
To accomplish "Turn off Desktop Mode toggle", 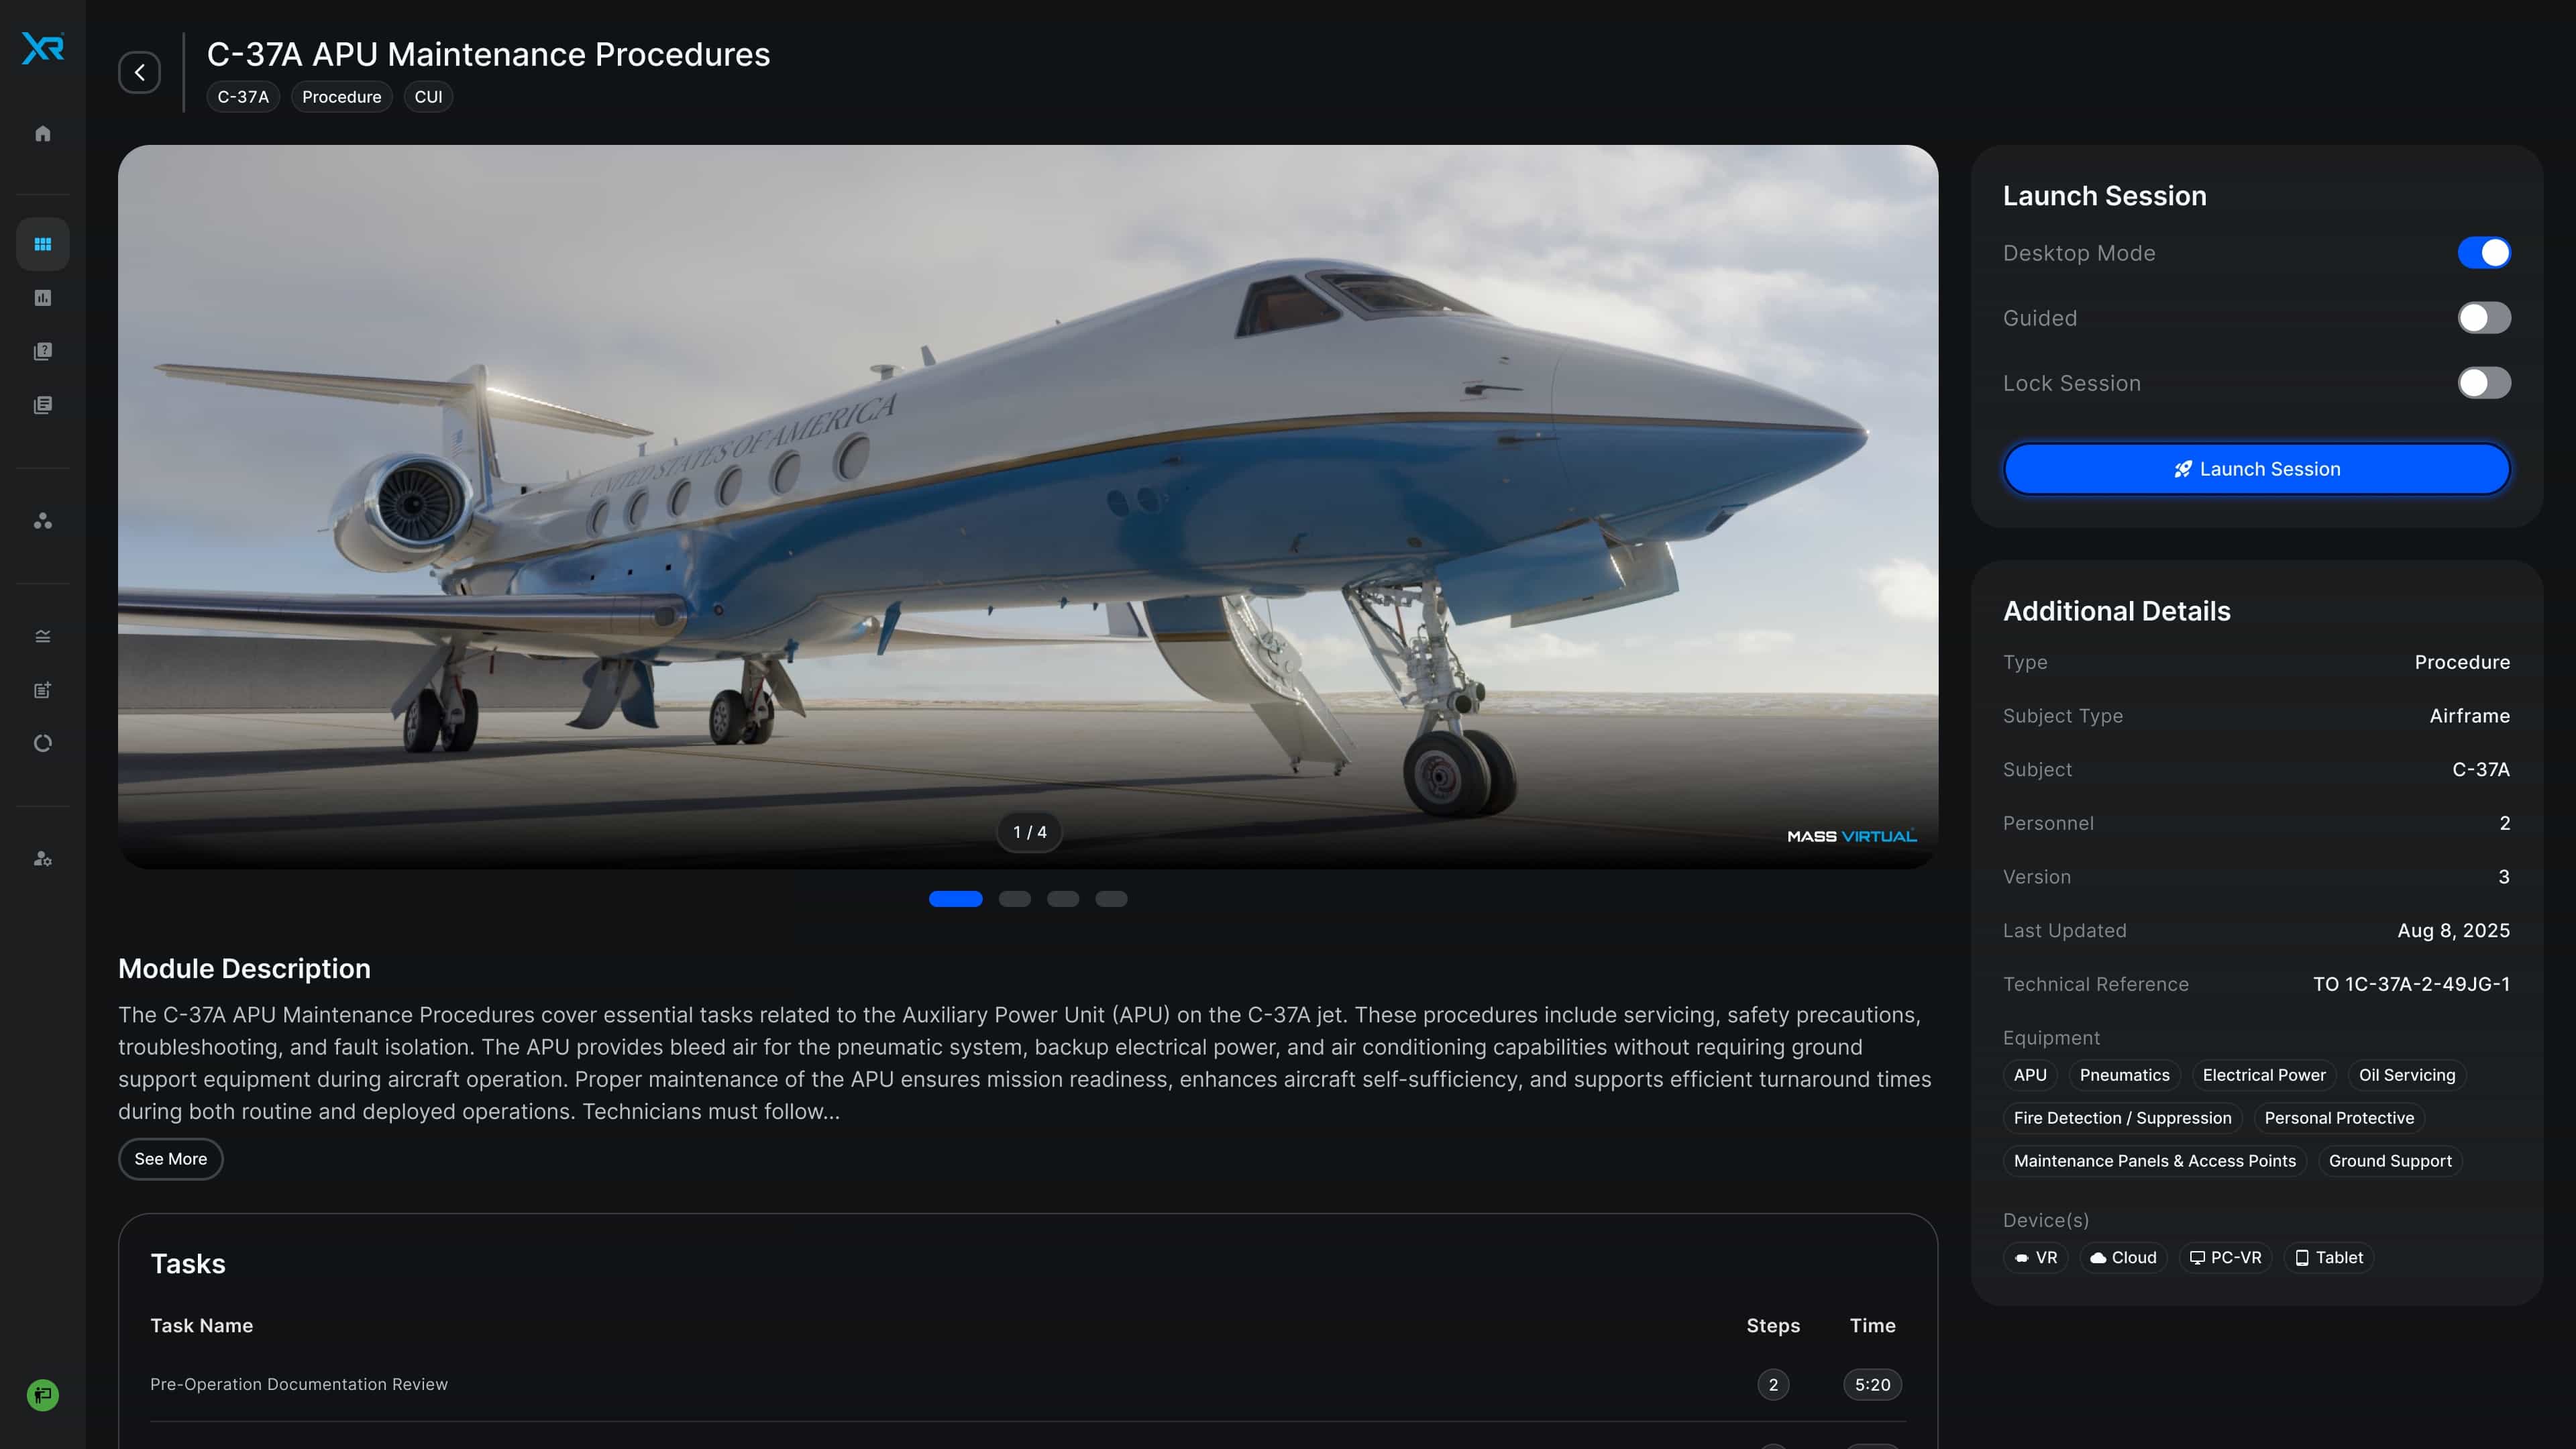I will (2484, 253).
